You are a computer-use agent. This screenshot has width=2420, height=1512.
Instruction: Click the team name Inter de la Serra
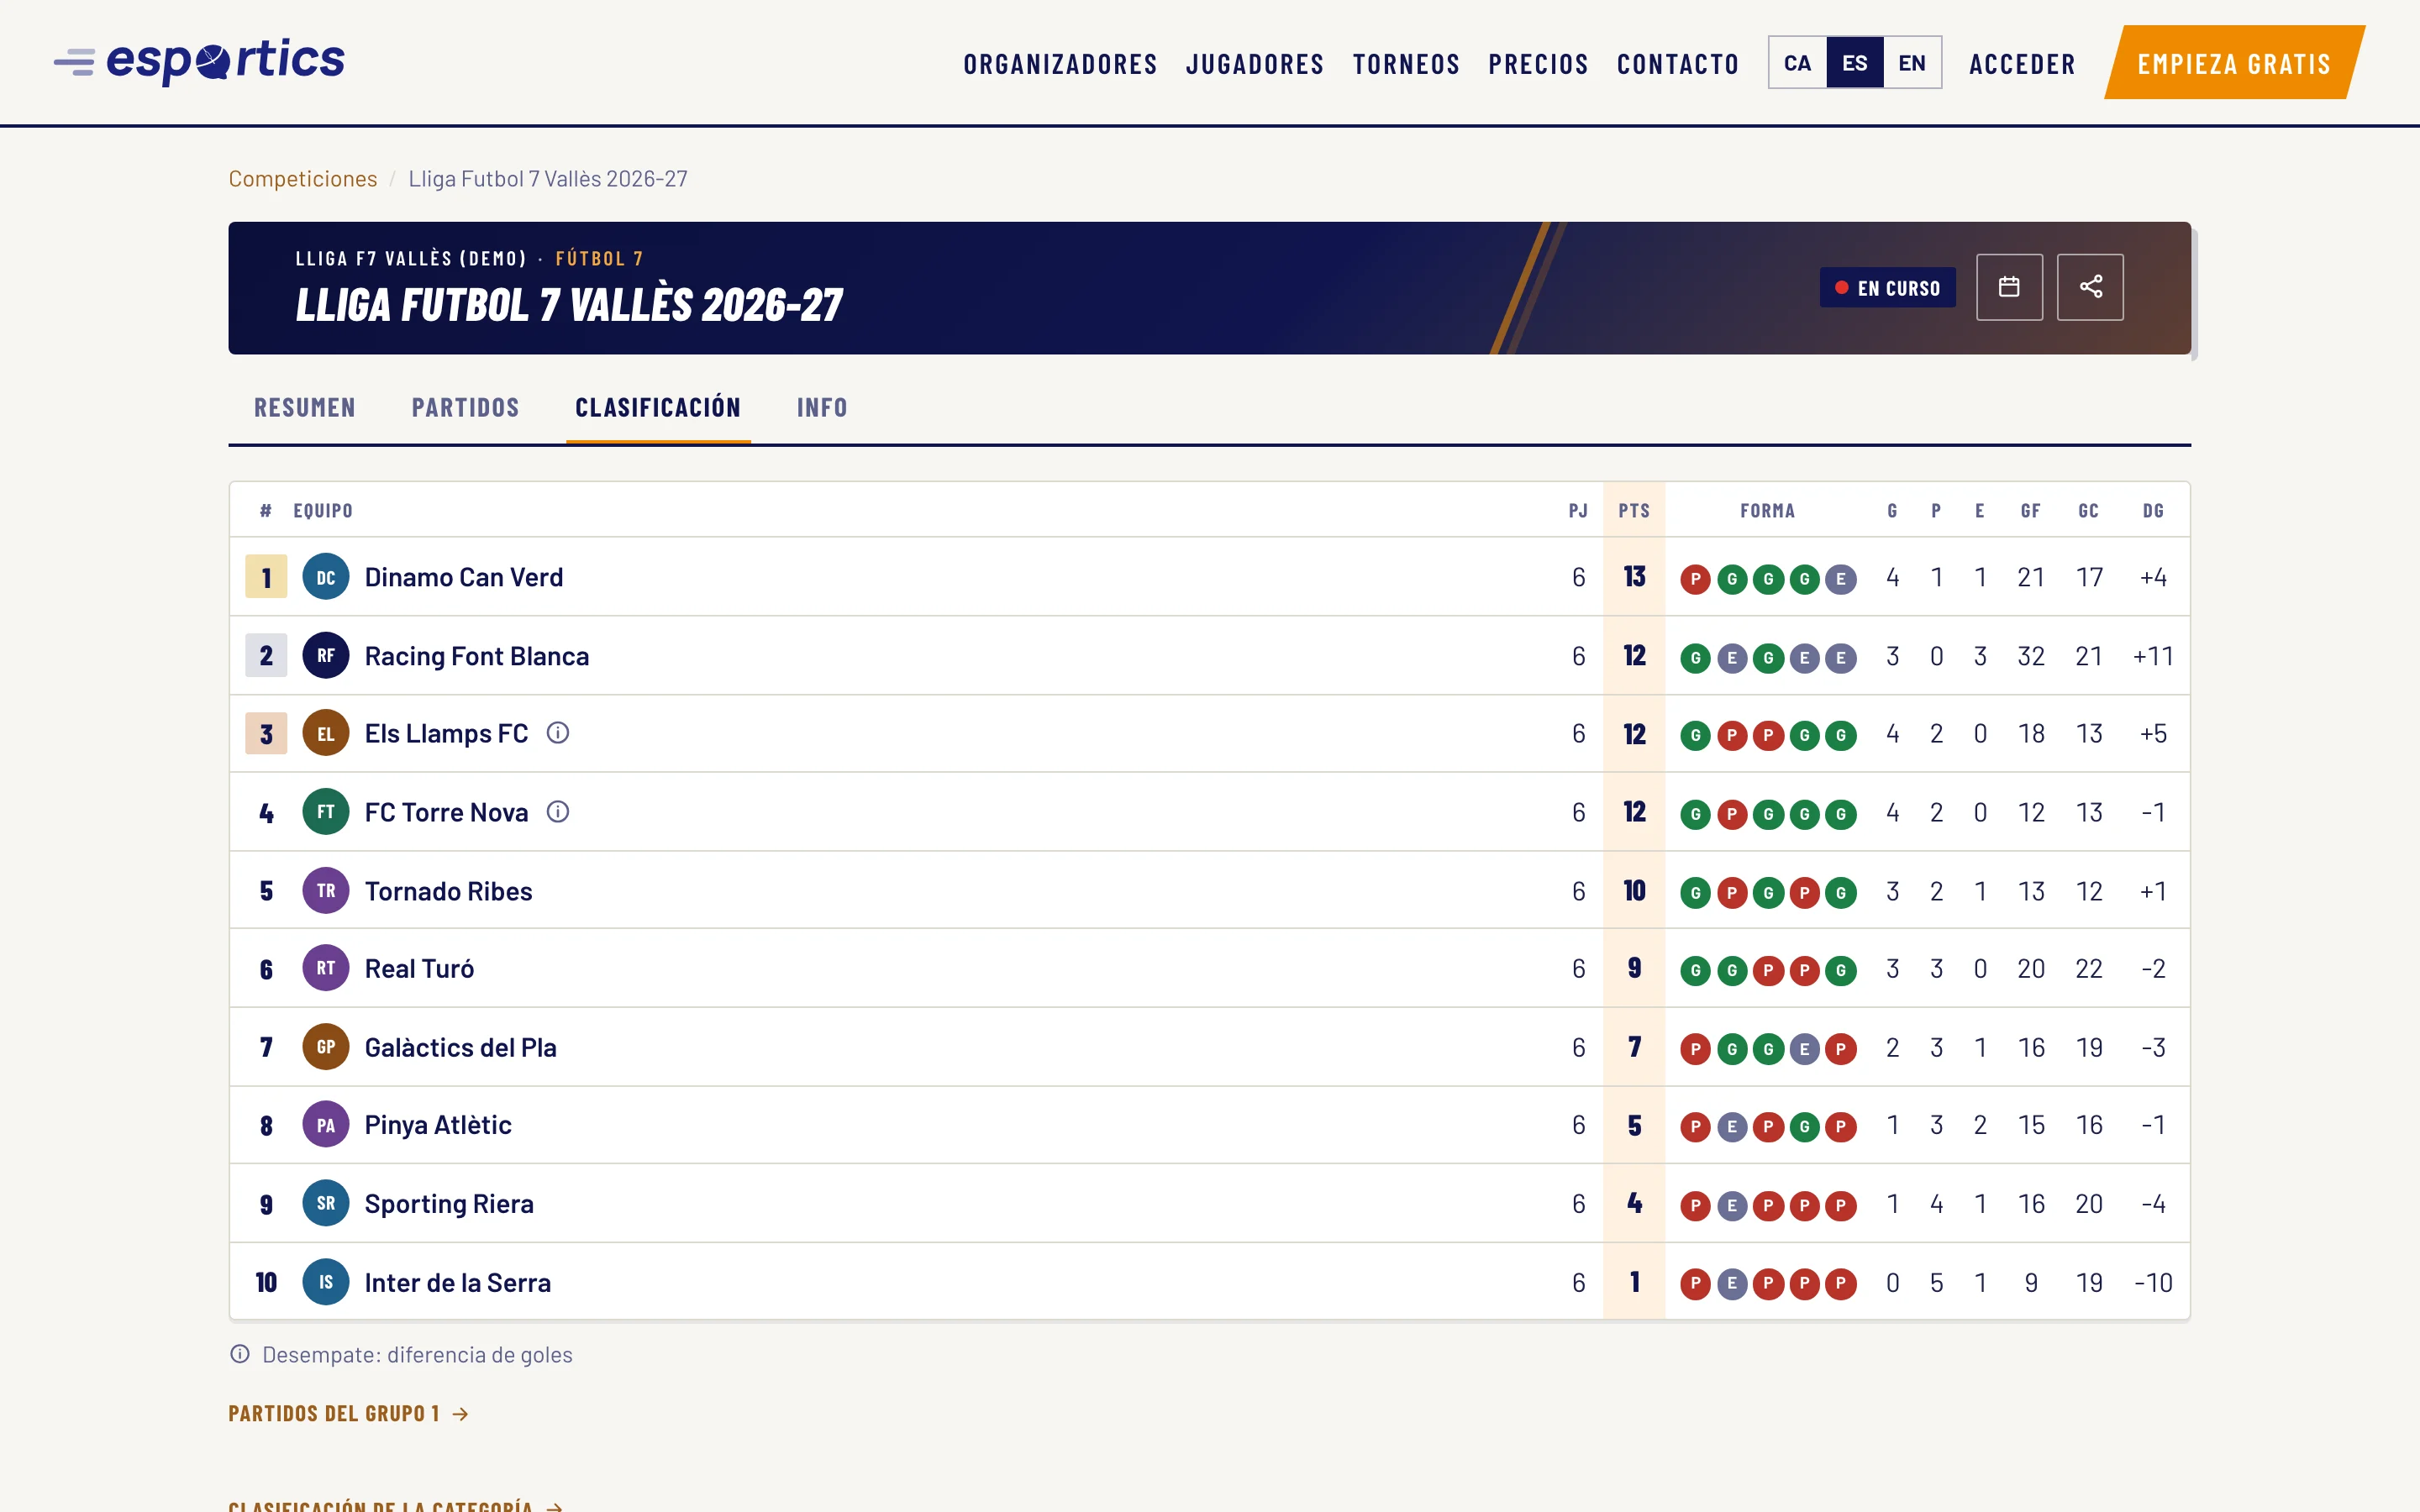coord(458,1282)
